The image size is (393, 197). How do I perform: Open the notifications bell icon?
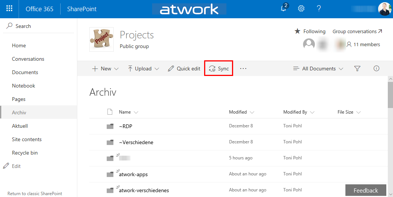pos(283,9)
